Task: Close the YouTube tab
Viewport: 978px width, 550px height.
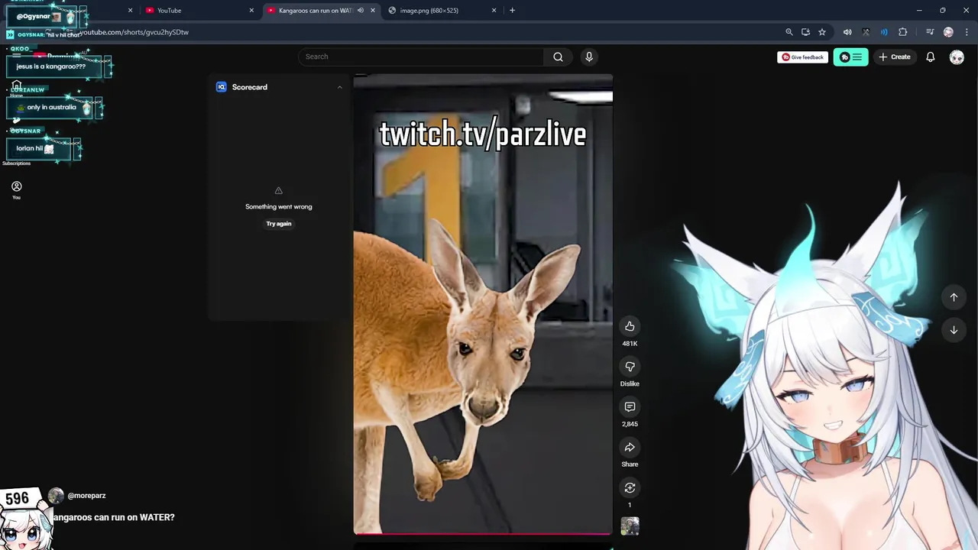Action: coord(251,11)
